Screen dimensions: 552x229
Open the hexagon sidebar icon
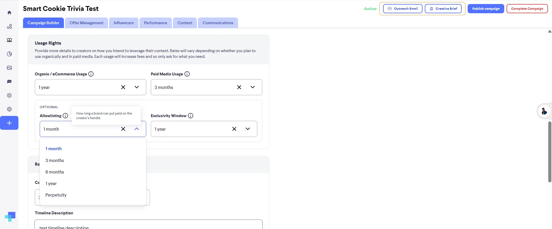point(9,96)
